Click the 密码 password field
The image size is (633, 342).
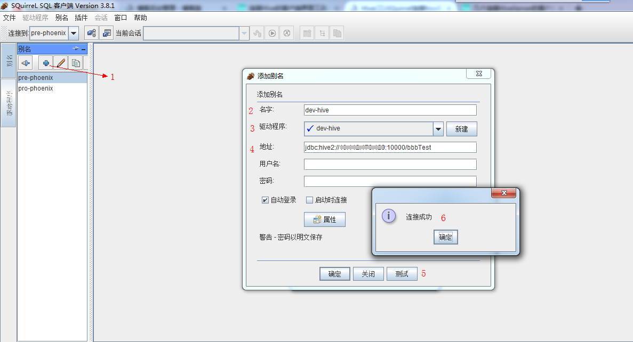(x=390, y=181)
